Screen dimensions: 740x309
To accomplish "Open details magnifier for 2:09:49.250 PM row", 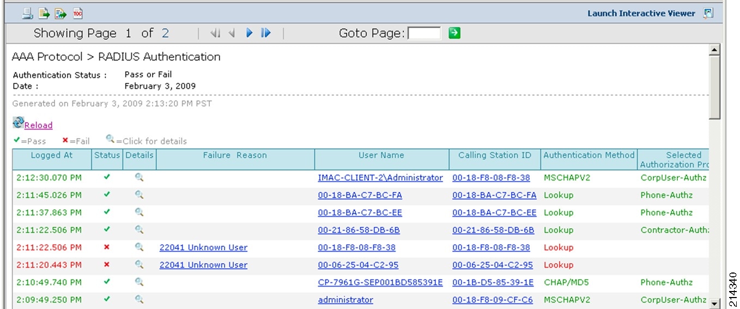I will pos(139,299).
